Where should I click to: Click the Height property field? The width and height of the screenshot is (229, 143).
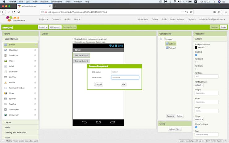[206, 93]
